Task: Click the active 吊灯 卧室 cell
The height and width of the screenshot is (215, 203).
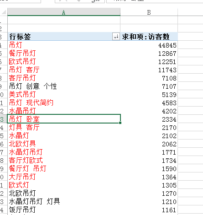Action: (64, 119)
